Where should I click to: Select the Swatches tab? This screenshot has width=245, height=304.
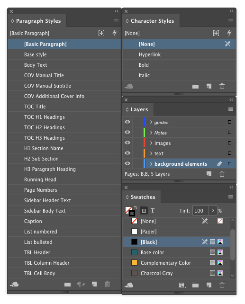(x=141, y=197)
